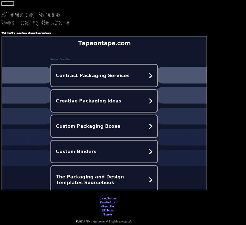The width and height of the screenshot is (246, 225).
Task: Open the Contract Packaging Services search result
Action: [104, 75]
